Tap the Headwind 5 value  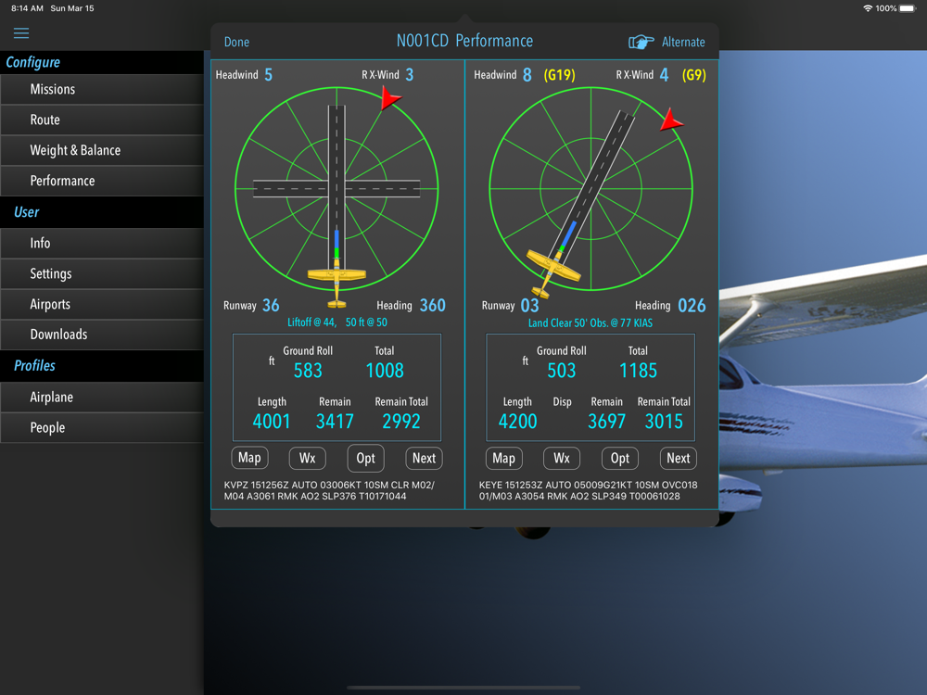click(x=269, y=75)
